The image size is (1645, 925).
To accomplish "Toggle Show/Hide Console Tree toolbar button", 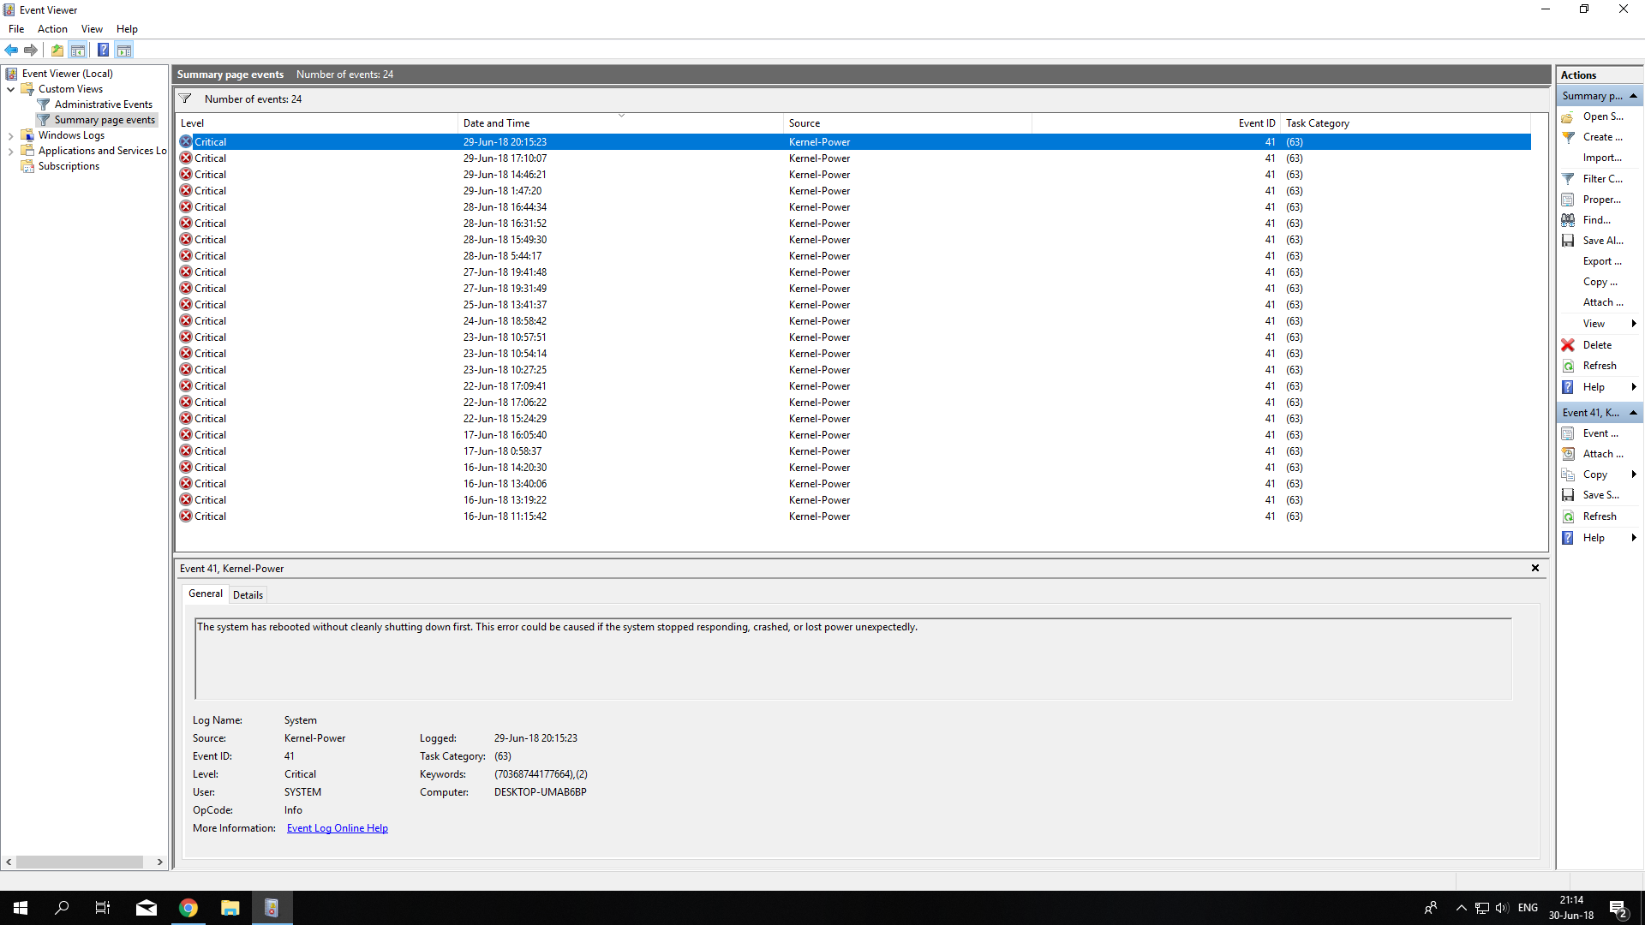I will (78, 50).
